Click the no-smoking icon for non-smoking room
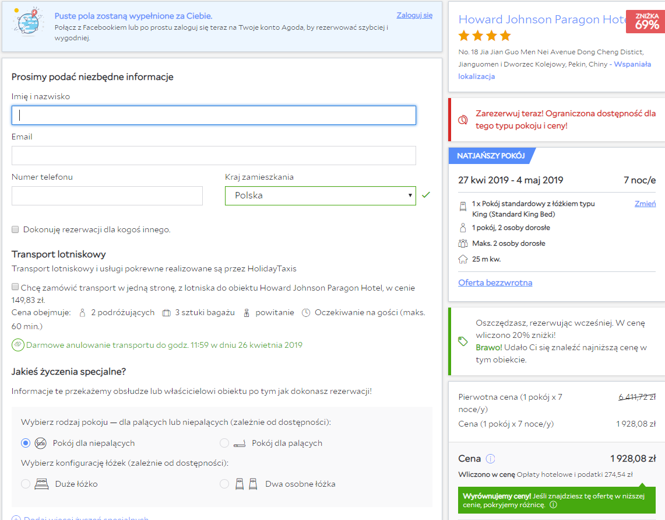 [x=40, y=443]
